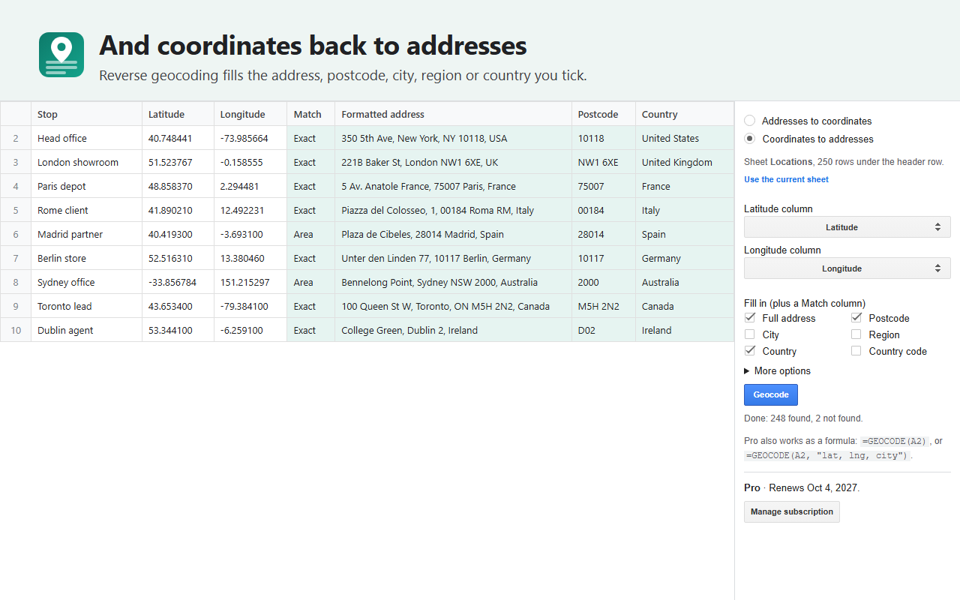Viewport: 960px width, 600px height.
Task: Click the =GEOCODE(A2) formula snippet
Action: (x=895, y=441)
